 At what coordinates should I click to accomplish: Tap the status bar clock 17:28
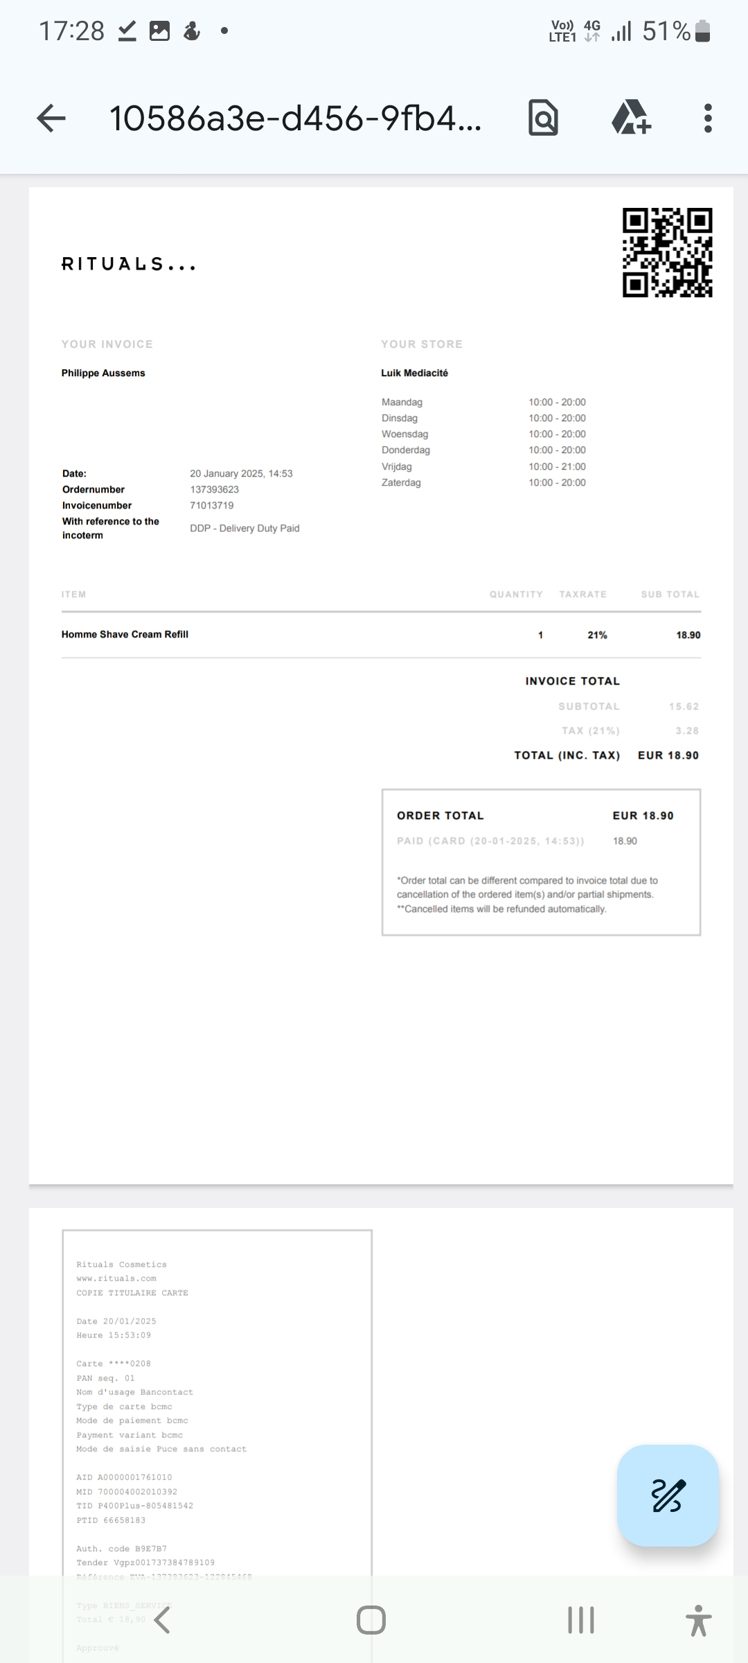coord(71,31)
